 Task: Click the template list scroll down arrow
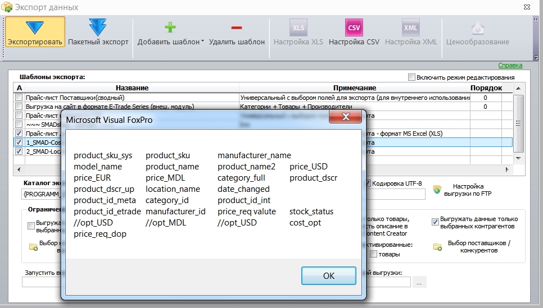(x=518, y=158)
